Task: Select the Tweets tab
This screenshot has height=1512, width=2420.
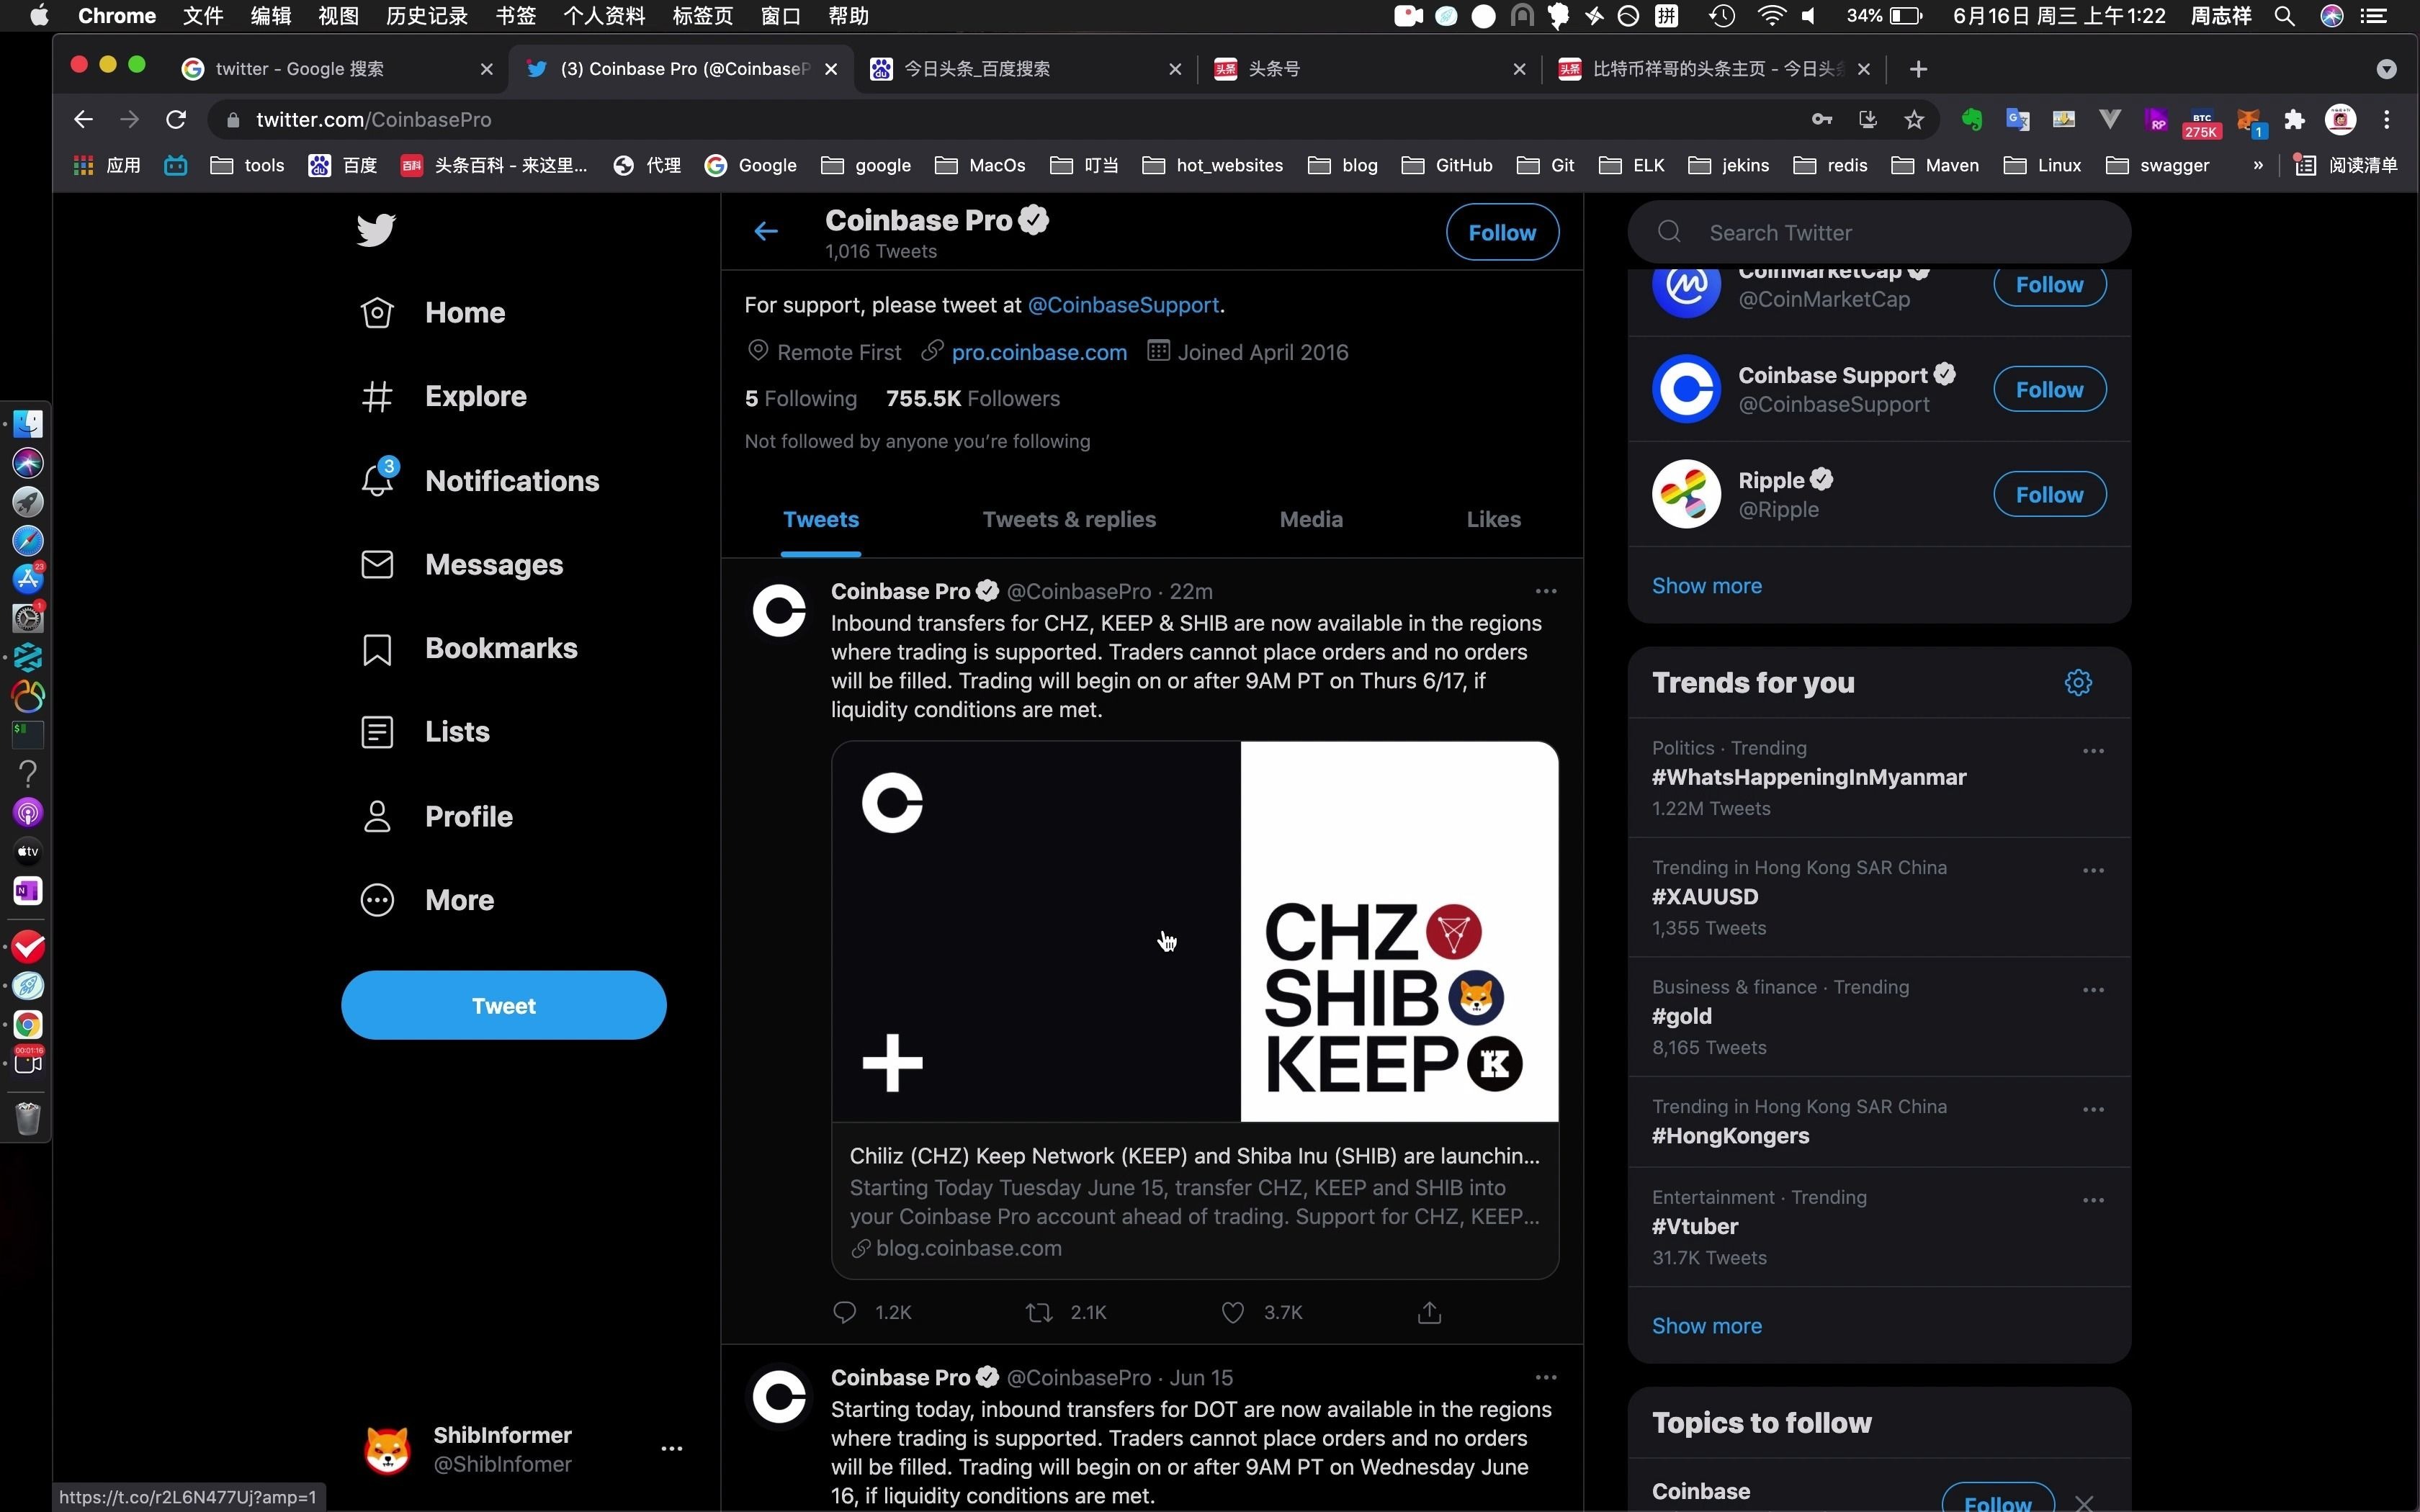Action: coord(821,519)
